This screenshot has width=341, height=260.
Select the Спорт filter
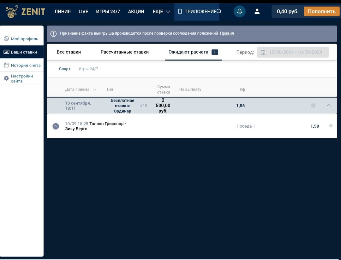click(x=65, y=69)
